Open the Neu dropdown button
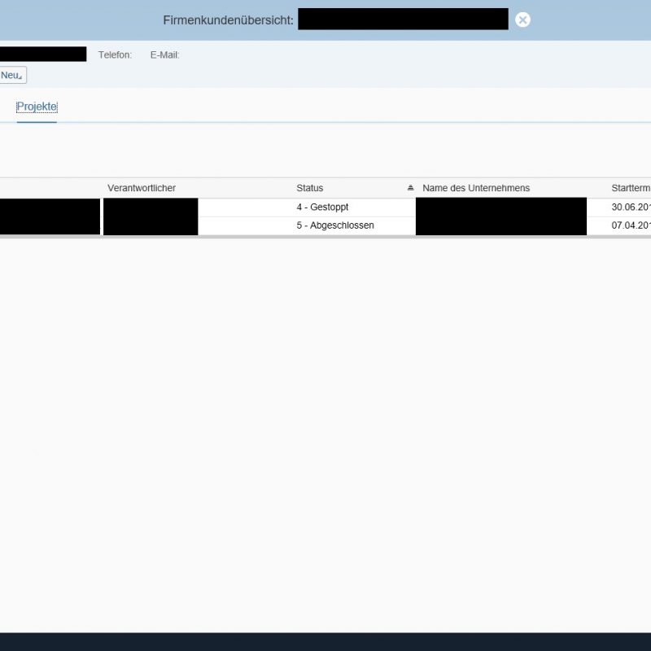 [12, 75]
